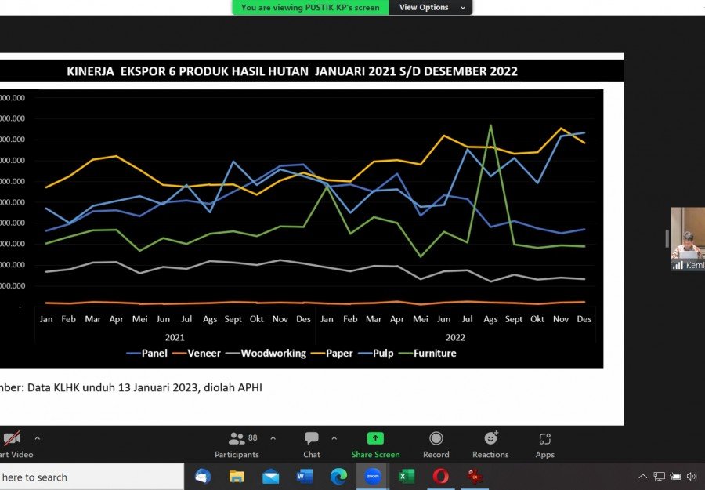The width and height of the screenshot is (705, 490).
Task: Open the Participants panel
Action: (237, 444)
